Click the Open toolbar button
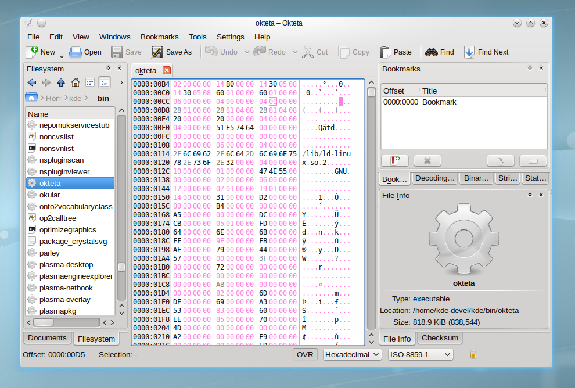575x388 pixels. coord(85,52)
